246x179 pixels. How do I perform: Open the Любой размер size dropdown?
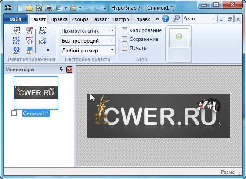pos(88,50)
